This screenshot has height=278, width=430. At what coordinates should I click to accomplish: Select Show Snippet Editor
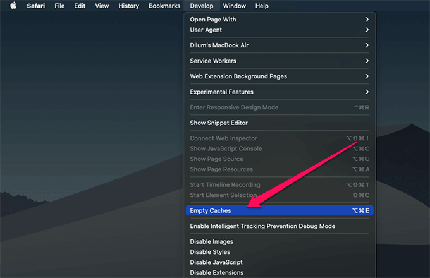click(279, 123)
